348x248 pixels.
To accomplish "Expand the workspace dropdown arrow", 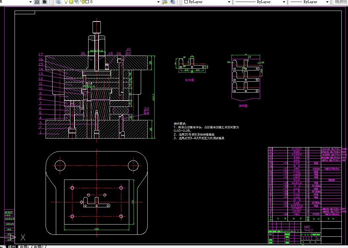I will (x=30, y=2).
